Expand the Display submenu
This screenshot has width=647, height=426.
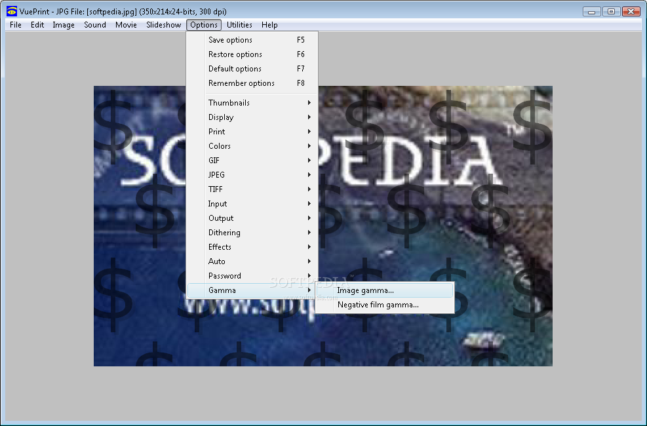(252, 117)
